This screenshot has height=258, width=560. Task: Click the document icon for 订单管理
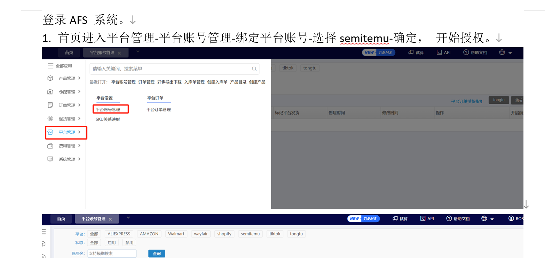coord(50,105)
